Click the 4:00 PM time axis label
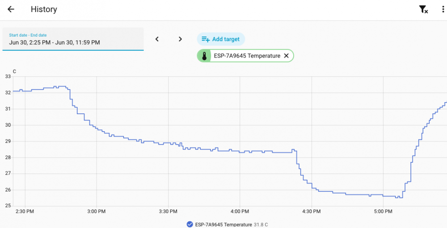Image resolution: width=447 pixels, height=228 pixels. 240,211
